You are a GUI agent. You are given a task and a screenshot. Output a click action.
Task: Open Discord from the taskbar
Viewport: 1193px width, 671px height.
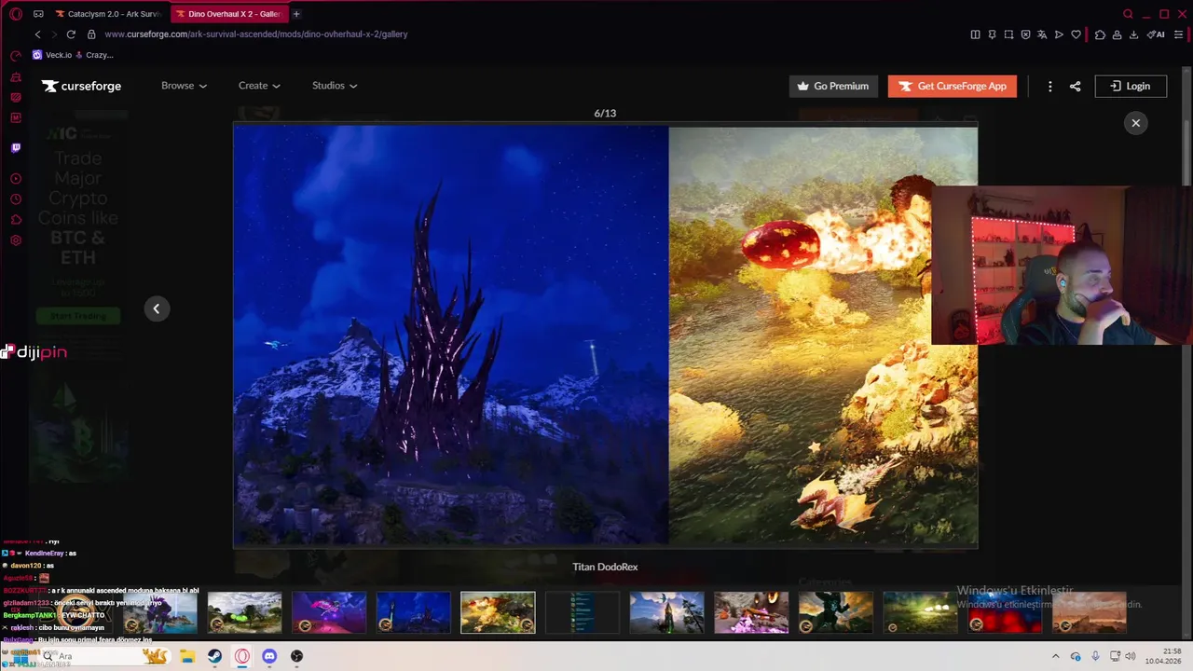coord(269,656)
